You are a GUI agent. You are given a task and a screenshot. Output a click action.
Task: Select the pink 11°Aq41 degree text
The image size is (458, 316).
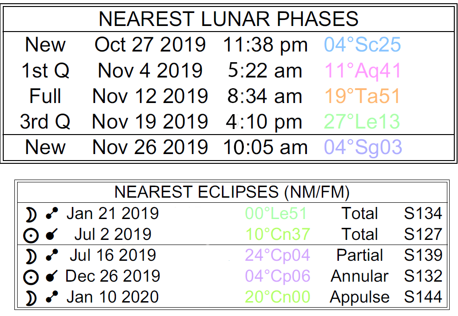(363, 71)
